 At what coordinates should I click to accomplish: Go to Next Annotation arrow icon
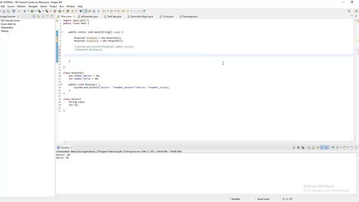pyautogui.click(x=104, y=11)
